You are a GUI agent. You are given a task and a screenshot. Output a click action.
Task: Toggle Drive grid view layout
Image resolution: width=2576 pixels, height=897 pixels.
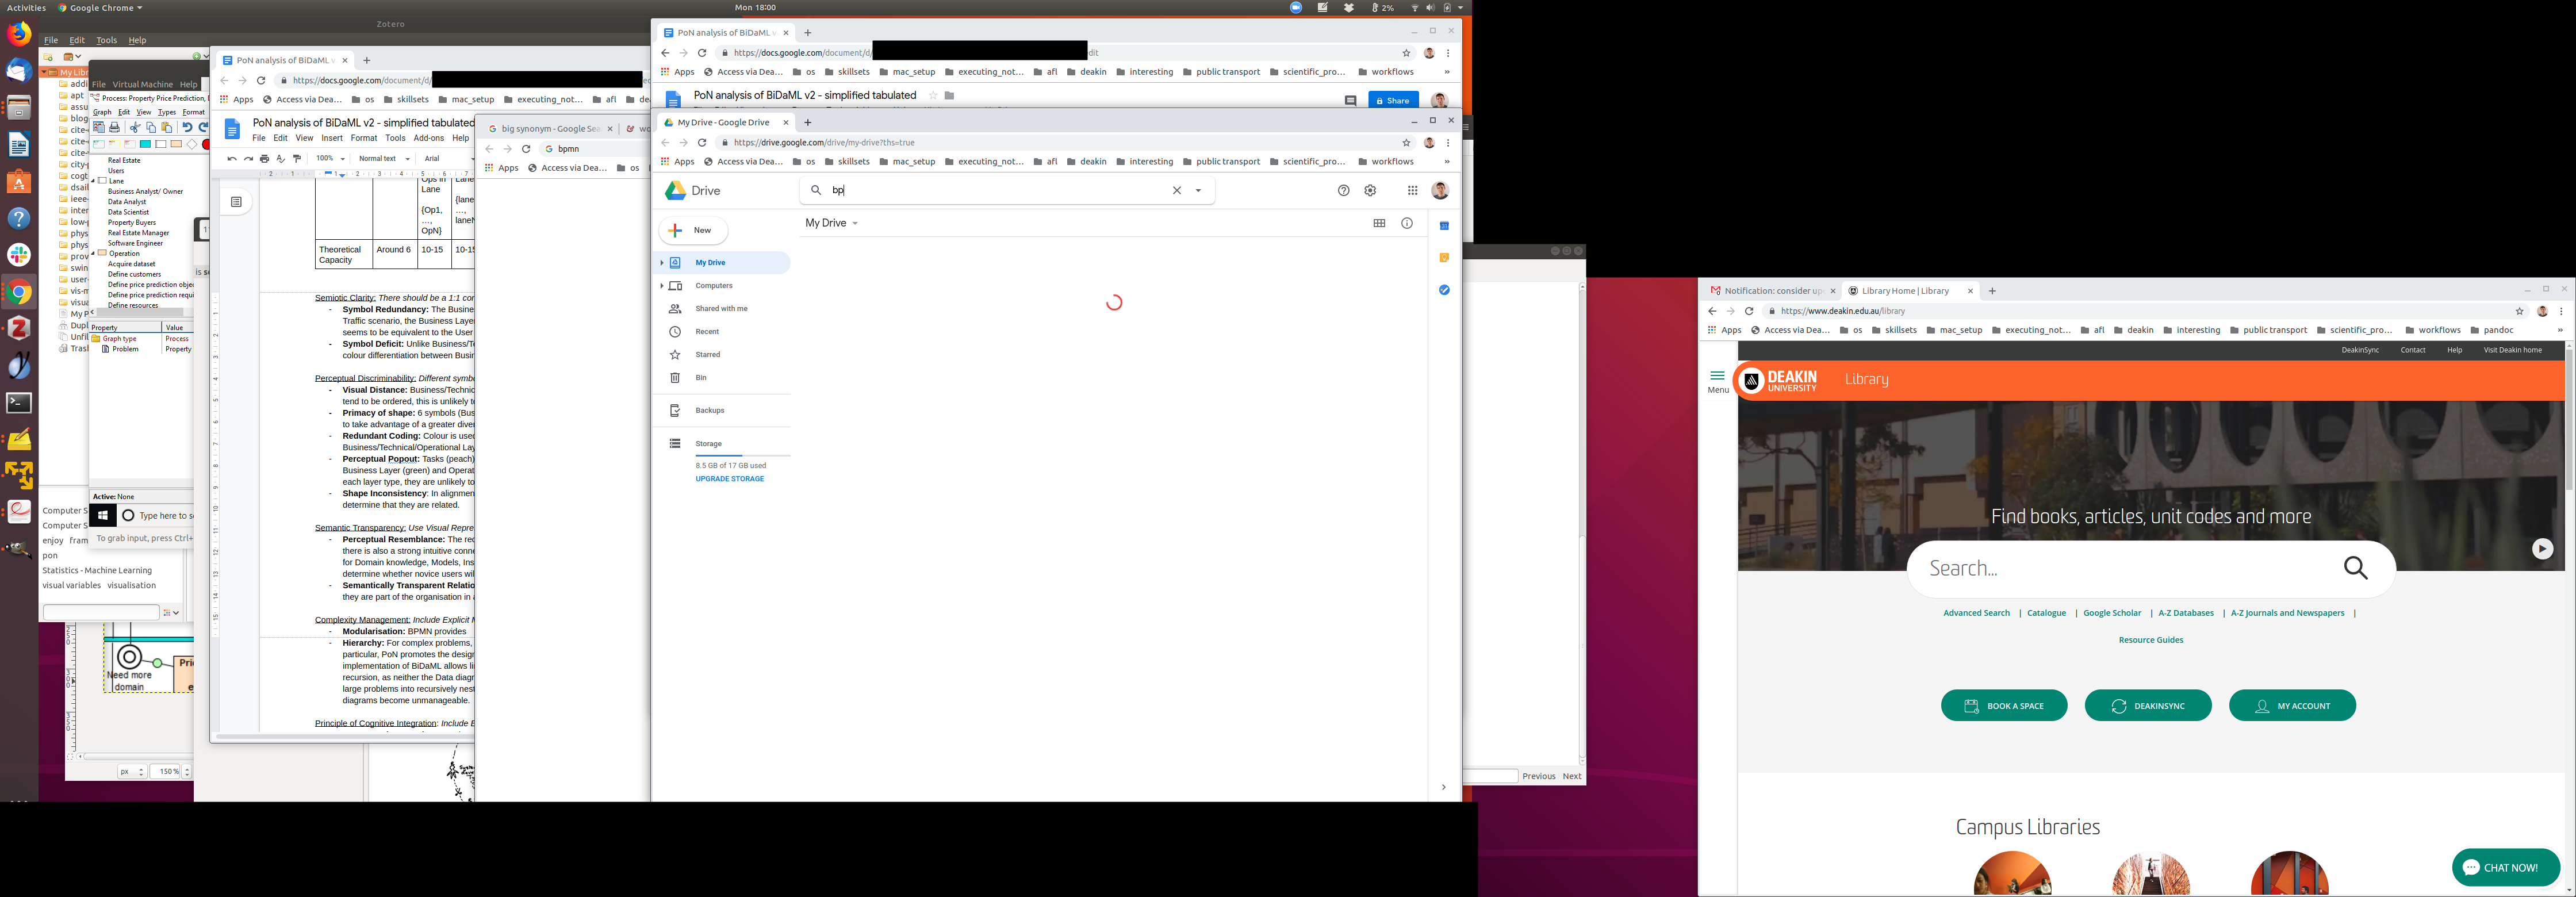[x=1379, y=223]
